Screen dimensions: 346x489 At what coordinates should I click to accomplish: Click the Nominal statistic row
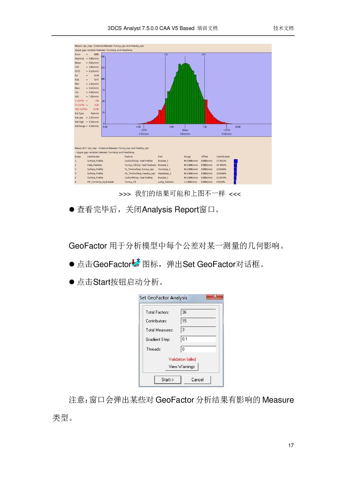coord(87,59)
